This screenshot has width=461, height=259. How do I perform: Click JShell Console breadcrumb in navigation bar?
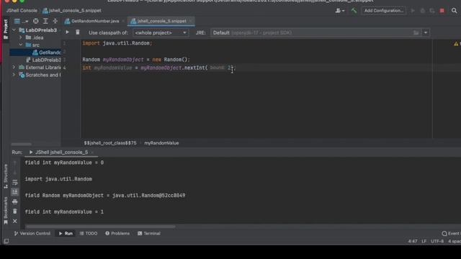coord(22,11)
